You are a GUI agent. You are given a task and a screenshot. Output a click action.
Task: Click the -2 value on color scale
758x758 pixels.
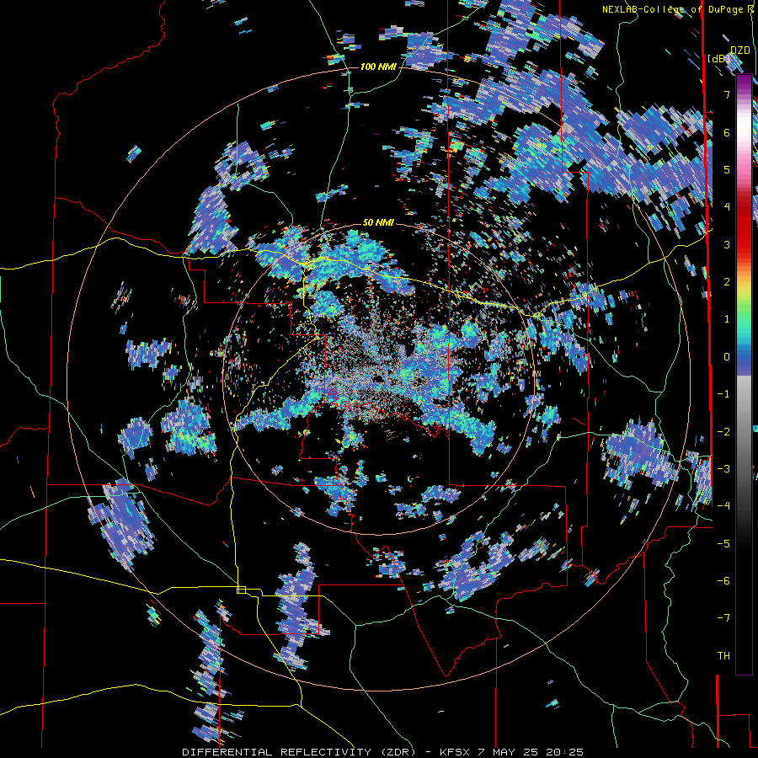pos(723,431)
